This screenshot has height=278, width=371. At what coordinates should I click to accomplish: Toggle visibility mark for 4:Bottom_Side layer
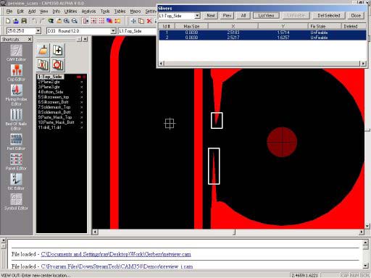click(x=82, y=92)
